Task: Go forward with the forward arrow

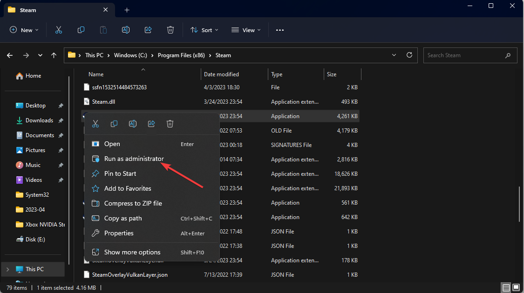Action: [x=26, y=55]
